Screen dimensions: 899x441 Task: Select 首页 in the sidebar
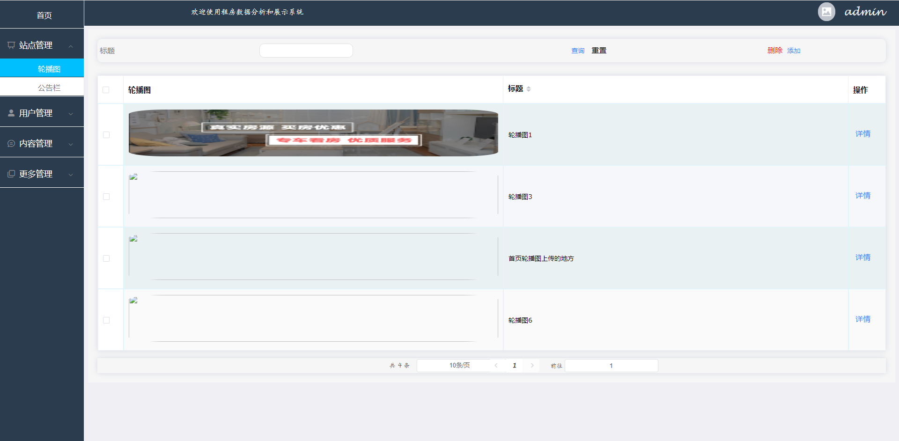[44, 15]
